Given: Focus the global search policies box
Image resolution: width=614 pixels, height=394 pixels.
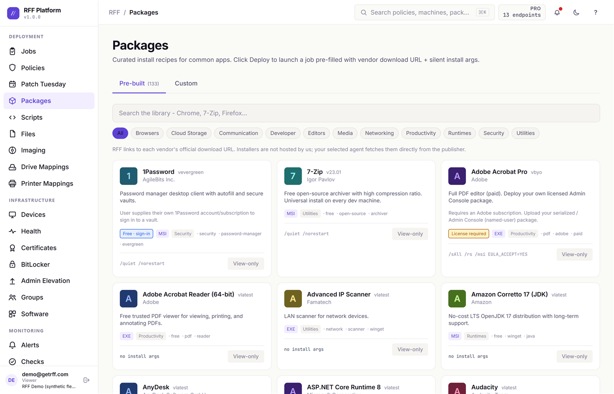Looking at the screenshot, I should [425, 12].
